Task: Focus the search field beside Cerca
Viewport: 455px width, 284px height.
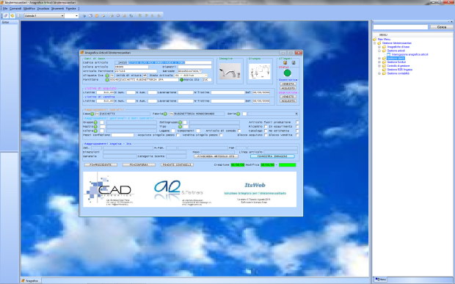Action: [x=400, y=27]
